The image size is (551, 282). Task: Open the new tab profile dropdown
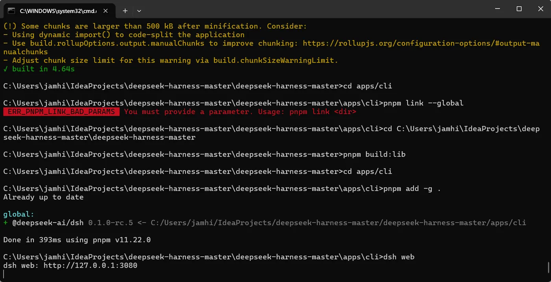click(139, 11)
